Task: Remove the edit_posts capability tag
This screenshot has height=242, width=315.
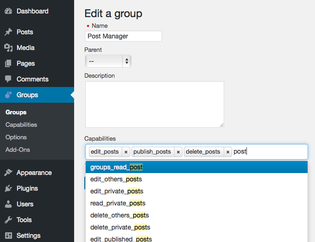Action: (126, 152)
